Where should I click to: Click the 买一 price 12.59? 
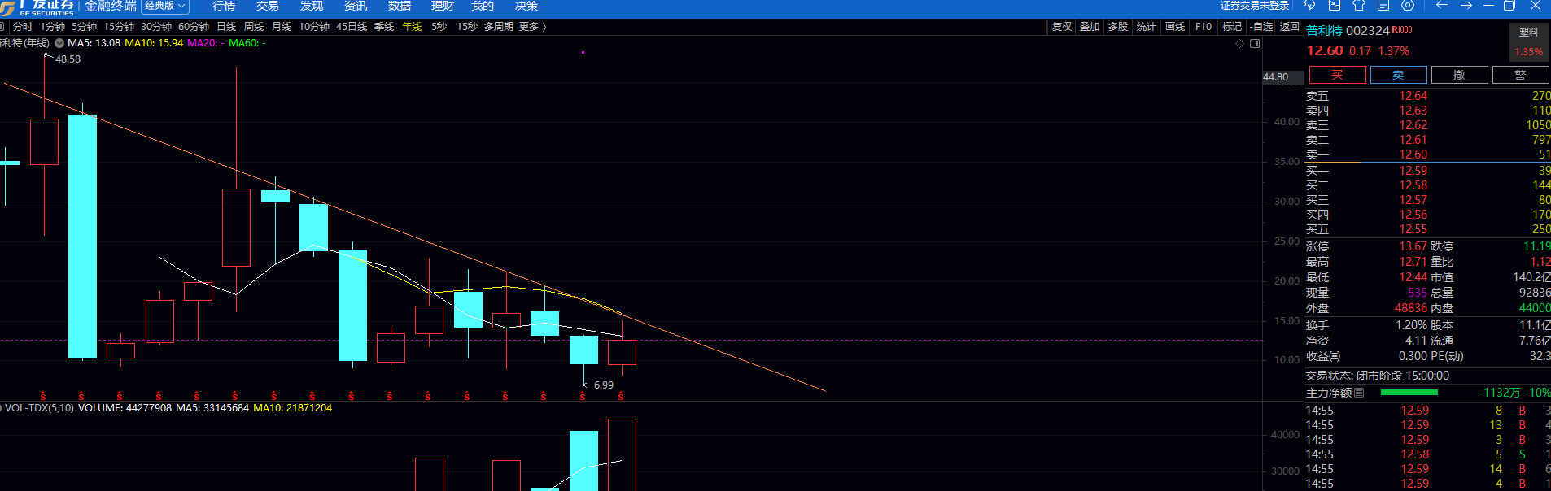click(x=1413, y=171)
